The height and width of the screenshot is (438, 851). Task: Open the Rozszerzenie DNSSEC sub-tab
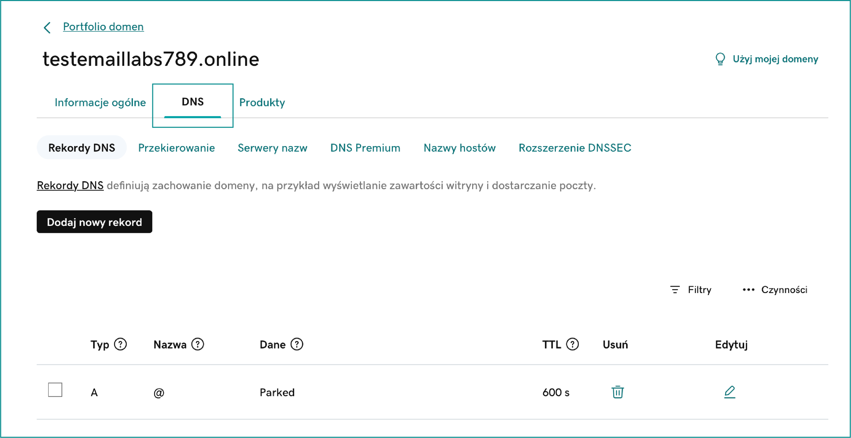(575, 148)
